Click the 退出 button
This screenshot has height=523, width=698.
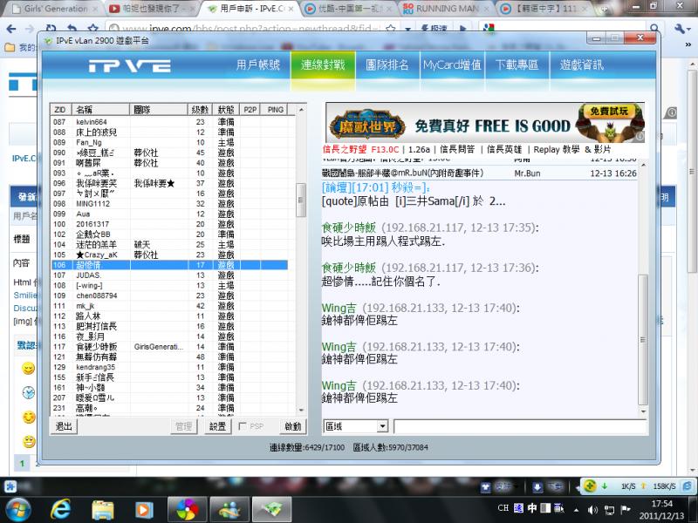coord(64,426)
